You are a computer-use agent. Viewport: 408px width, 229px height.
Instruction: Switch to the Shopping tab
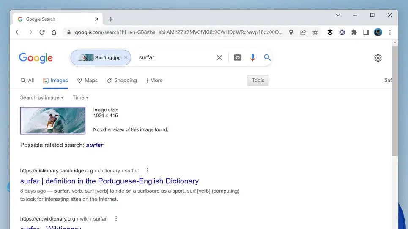pos(122,81)
